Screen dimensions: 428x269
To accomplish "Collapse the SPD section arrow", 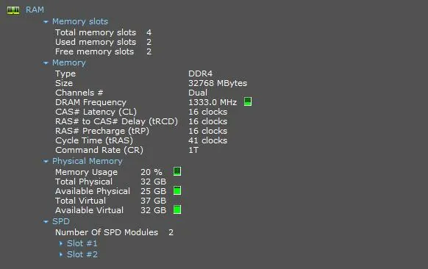I will [x=46, y=222].
